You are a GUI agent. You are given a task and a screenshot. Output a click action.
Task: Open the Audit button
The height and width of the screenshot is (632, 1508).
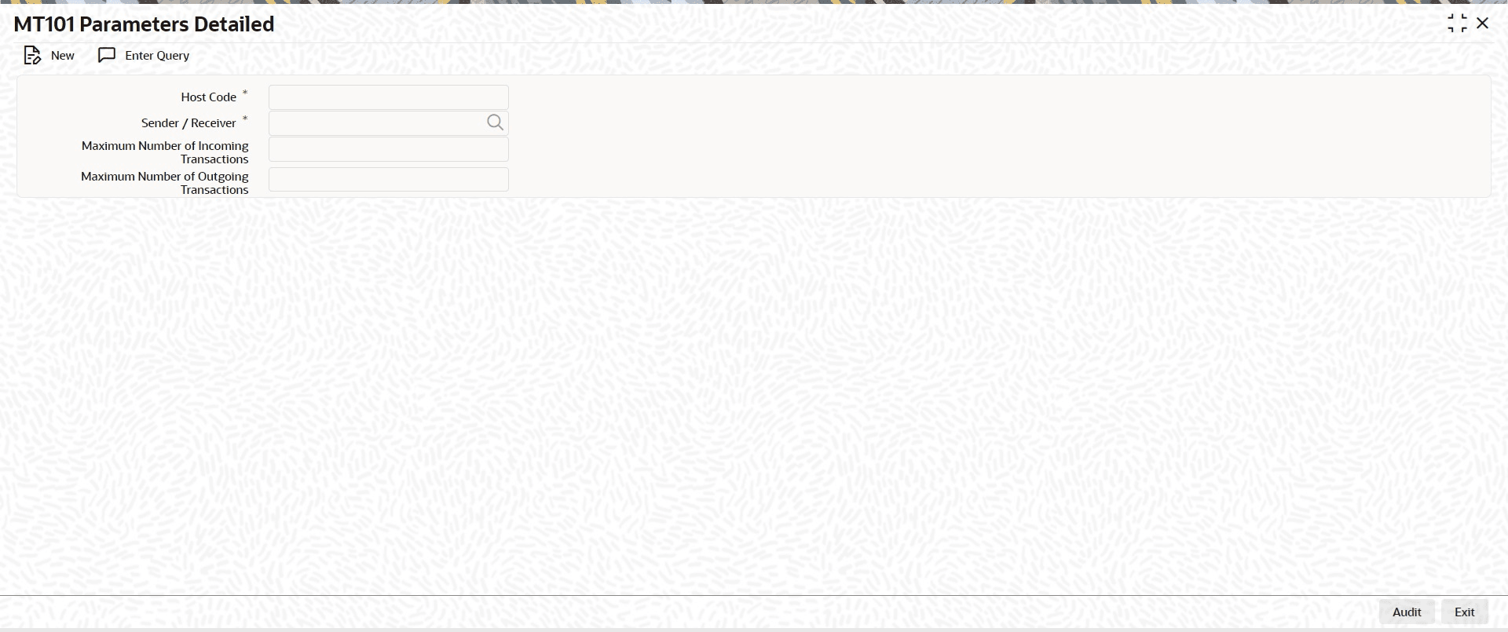1407,612
